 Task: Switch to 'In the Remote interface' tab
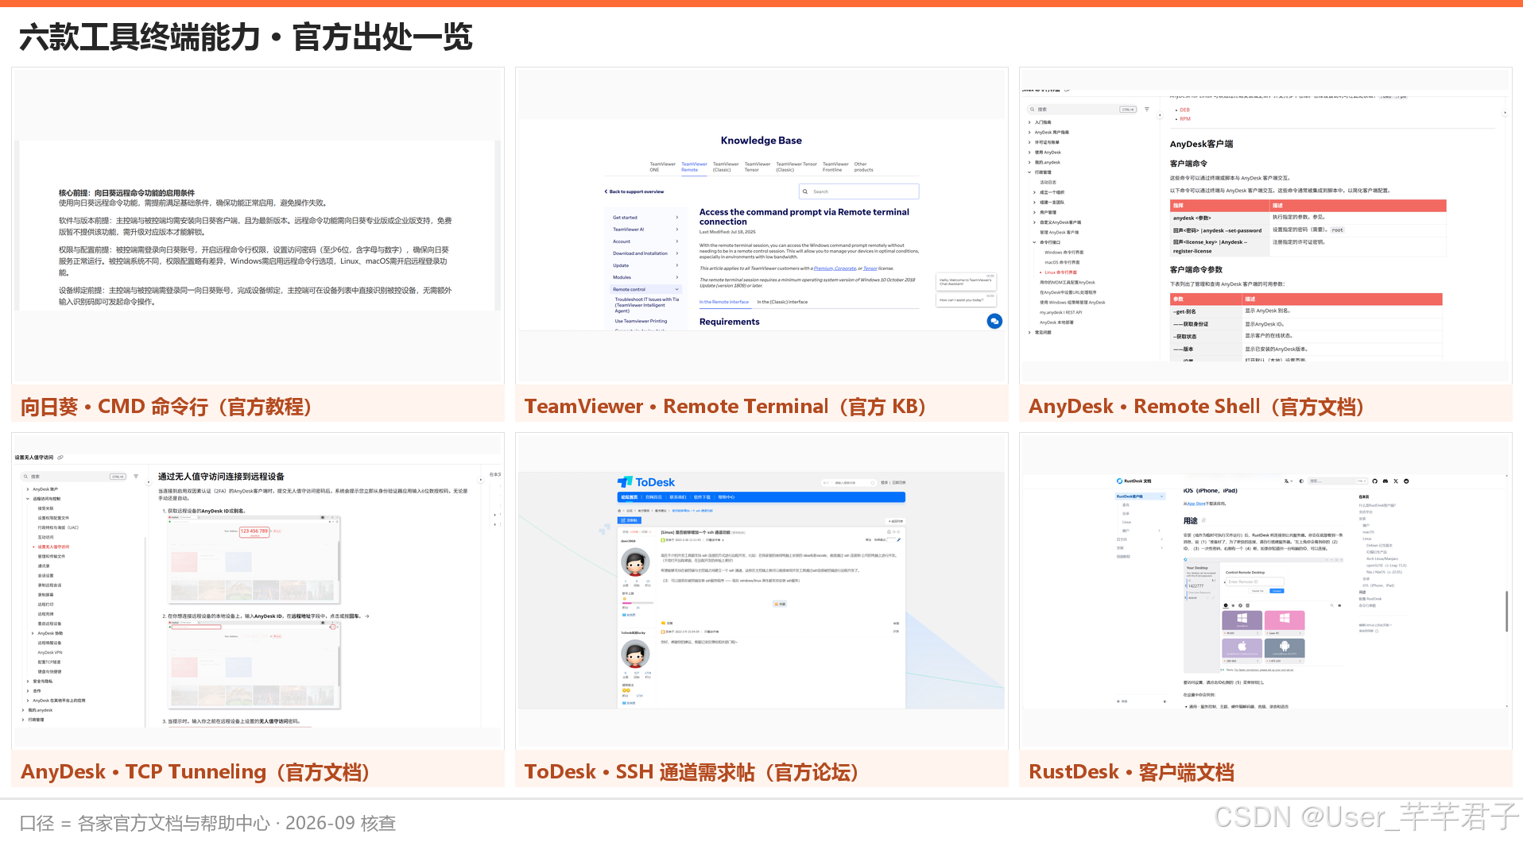[x=724, y=302]
